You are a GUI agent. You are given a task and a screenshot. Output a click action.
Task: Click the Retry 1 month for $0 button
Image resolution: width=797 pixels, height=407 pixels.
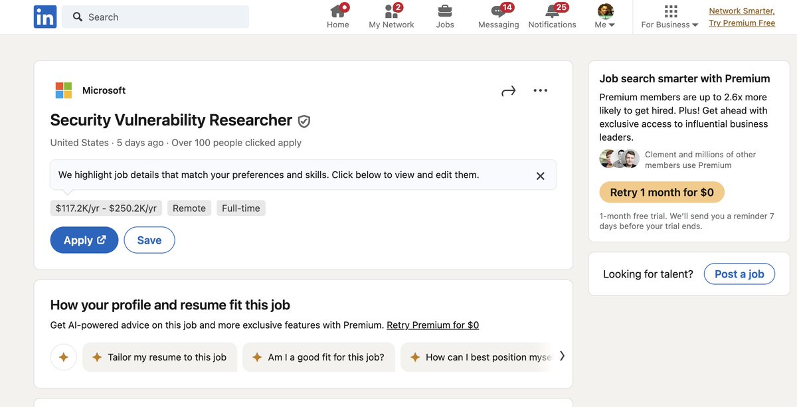[x=662, y=192]
